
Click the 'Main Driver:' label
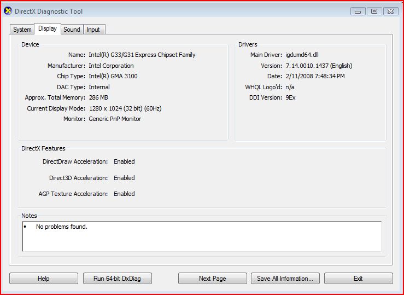coord(266,55)
